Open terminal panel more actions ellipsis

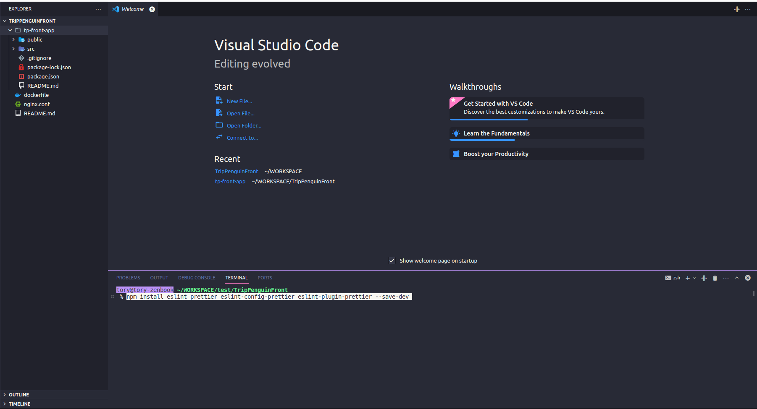tap(726, 278)
